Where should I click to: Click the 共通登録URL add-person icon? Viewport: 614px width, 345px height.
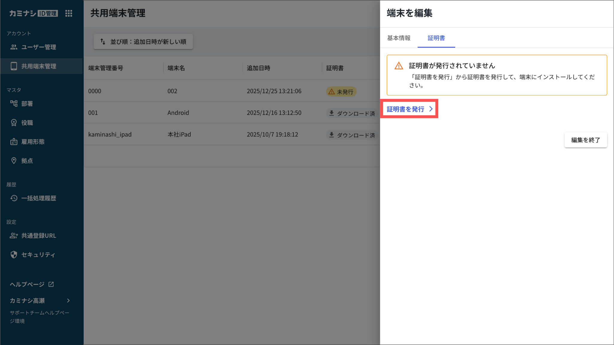(14, 236)
